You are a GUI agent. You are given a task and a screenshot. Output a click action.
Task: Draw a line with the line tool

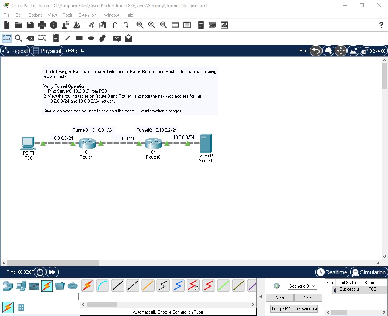pos(68,38)
